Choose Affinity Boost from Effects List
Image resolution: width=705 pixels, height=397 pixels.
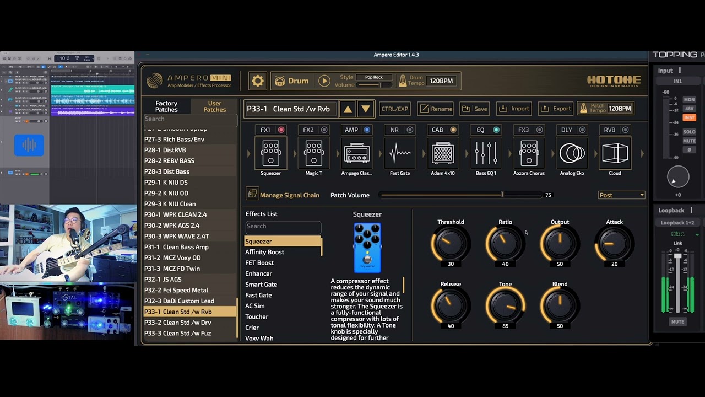[x=283, y=252]
